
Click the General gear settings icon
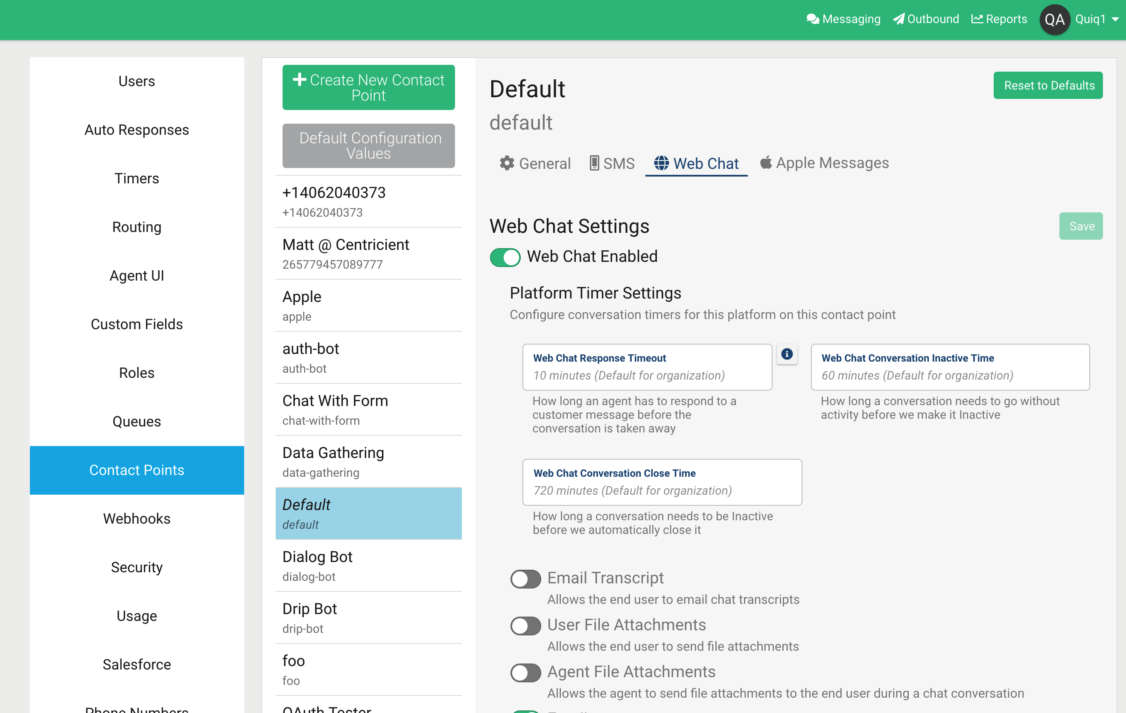point(507,163)
